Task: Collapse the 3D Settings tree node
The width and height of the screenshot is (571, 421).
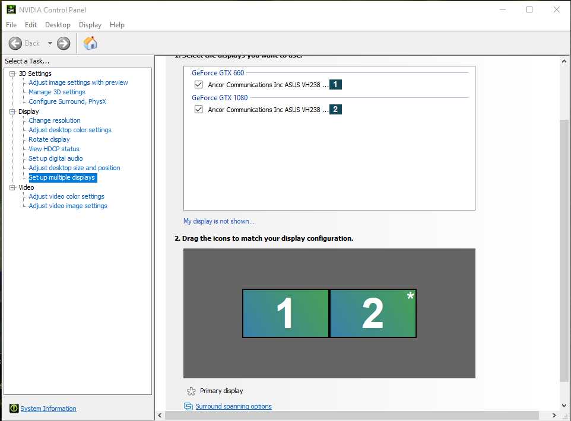Action: (x=12, y=74)
